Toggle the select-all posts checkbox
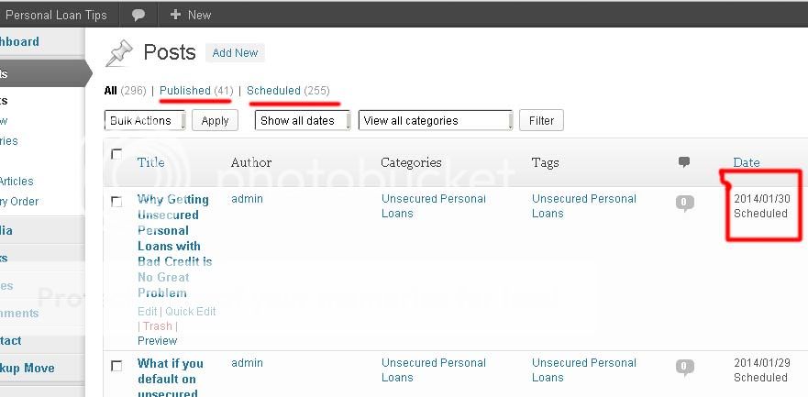 click(x=116, y=154)
